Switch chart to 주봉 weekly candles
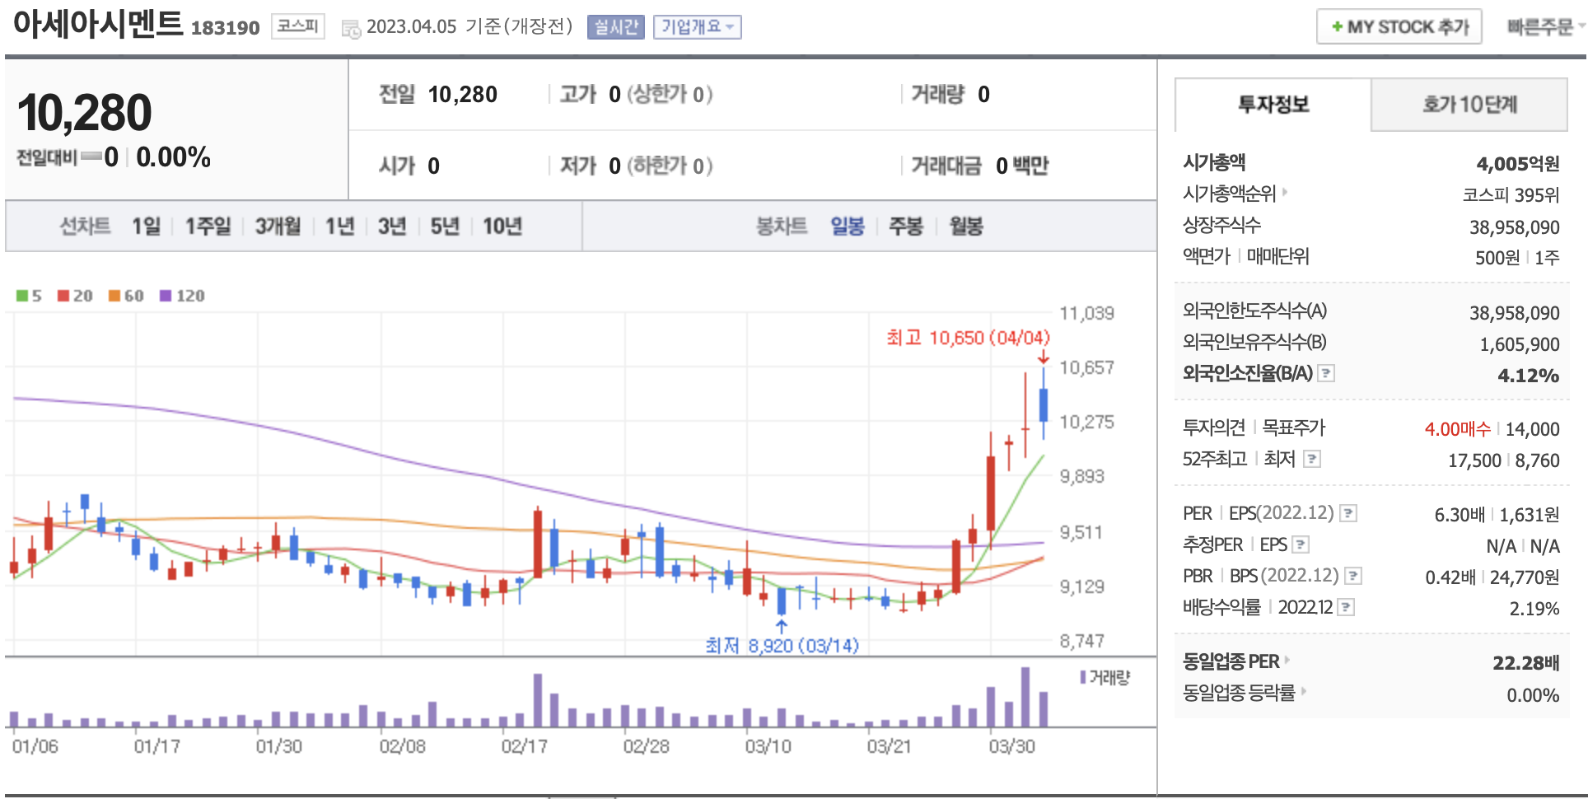The image size is (1588, 799). point(905,226)
